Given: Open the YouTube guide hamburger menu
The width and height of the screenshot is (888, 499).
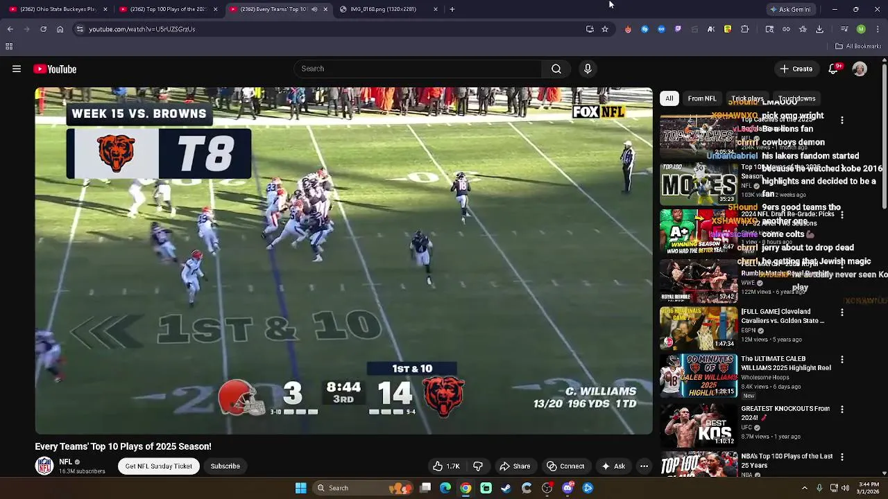Looking at the screenshot, I should click(x=17, y=69).
